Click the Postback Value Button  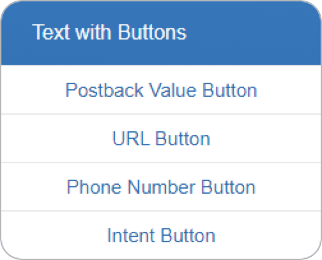pos(161,90)
